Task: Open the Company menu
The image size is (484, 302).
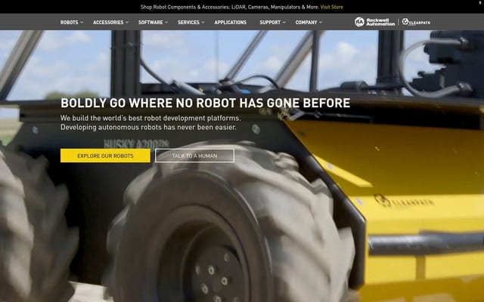Action: (x=306, y=22)
